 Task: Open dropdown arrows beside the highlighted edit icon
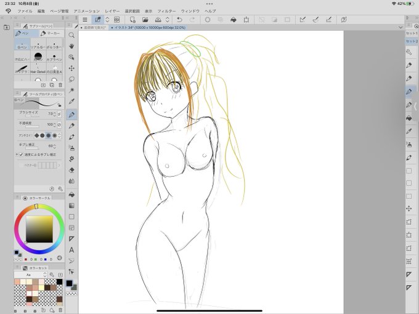pos(107,20)
